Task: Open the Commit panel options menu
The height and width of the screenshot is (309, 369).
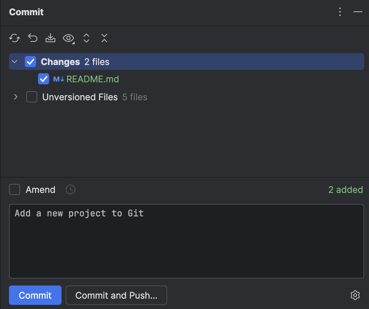Action: click(x=340, y=11)
